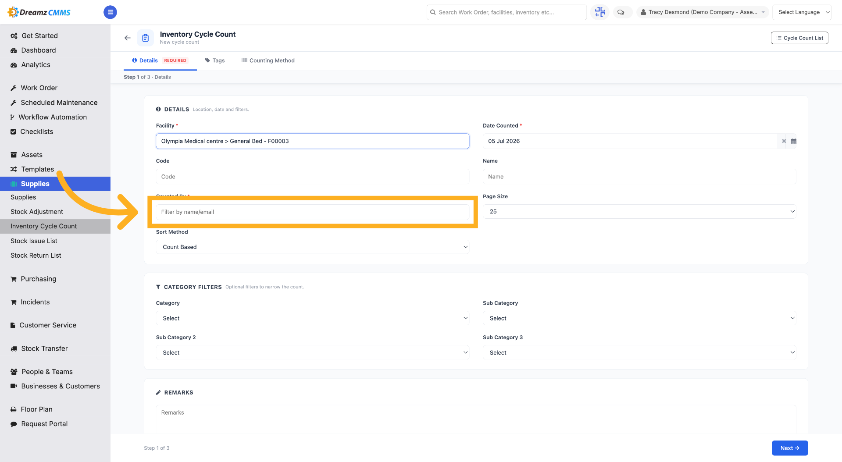Image resolution: width=842 pixels, height=462 pixels.
Task: Open Purchasing in the sidebar
Action: (38, 279)
